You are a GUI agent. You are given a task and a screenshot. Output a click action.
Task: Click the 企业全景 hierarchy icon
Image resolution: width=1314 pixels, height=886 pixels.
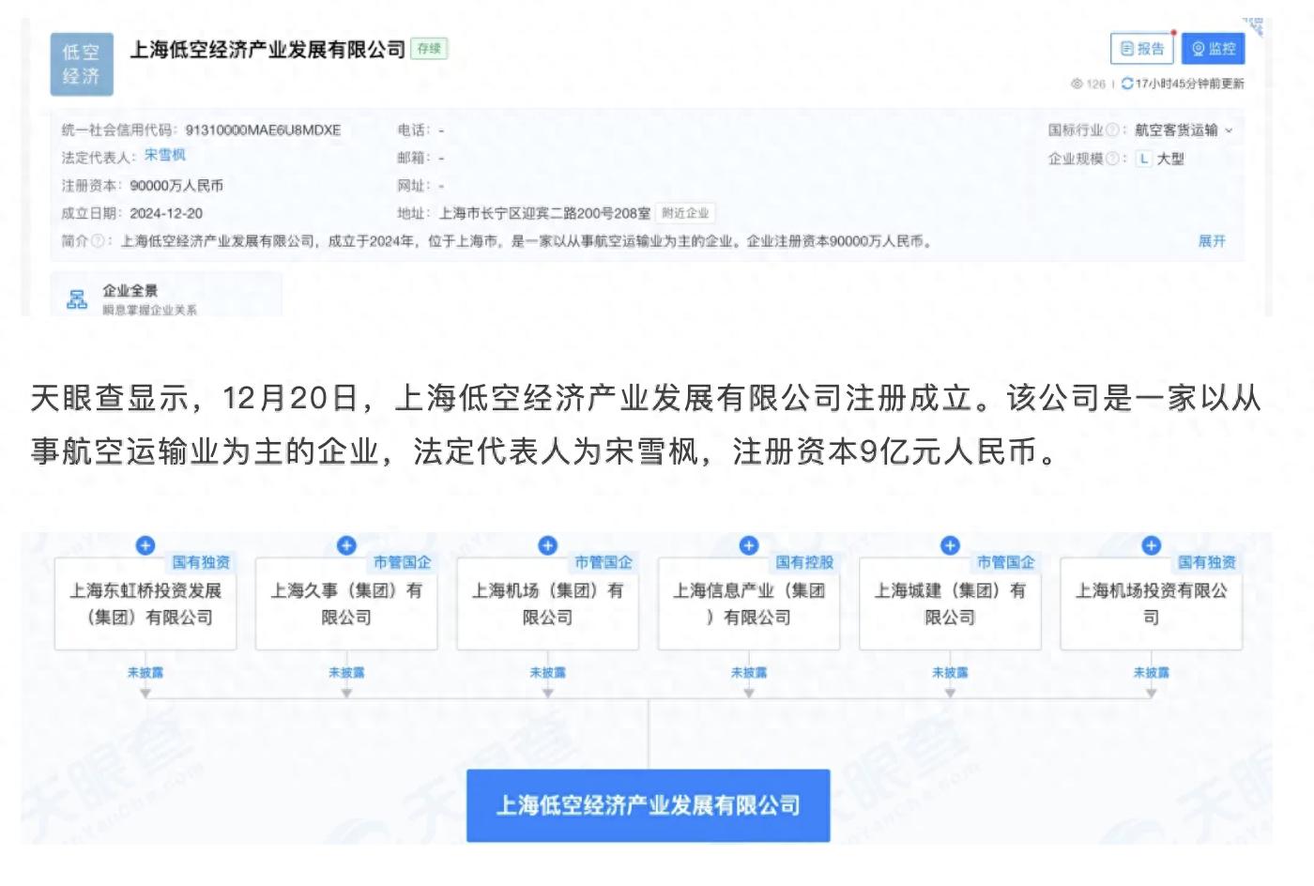click(x=77, y=299)
